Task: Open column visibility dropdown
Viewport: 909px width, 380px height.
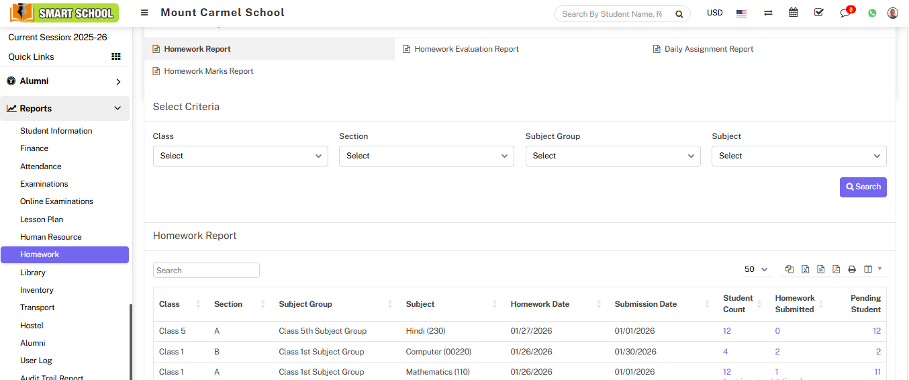Action: 872,269
